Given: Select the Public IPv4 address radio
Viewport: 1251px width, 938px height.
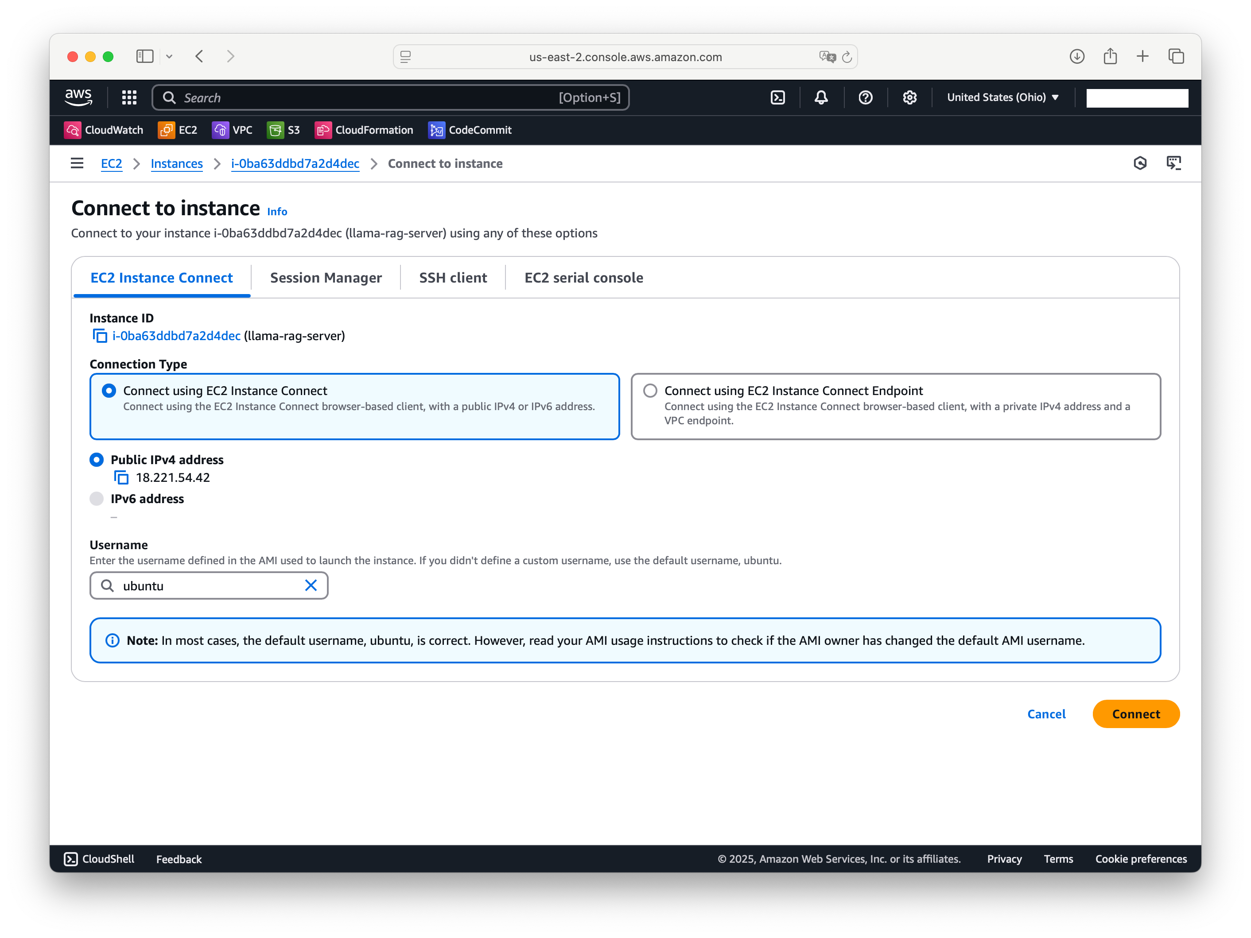Looking at the screenshot, I should click(97, 460).
